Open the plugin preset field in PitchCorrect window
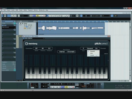Screen dimensions: 132x99 pyautogui.click(x=39, y=38)
